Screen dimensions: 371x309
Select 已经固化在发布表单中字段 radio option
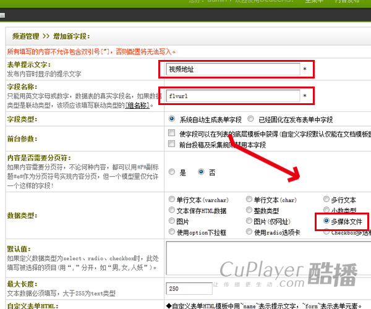coord(250,119)
